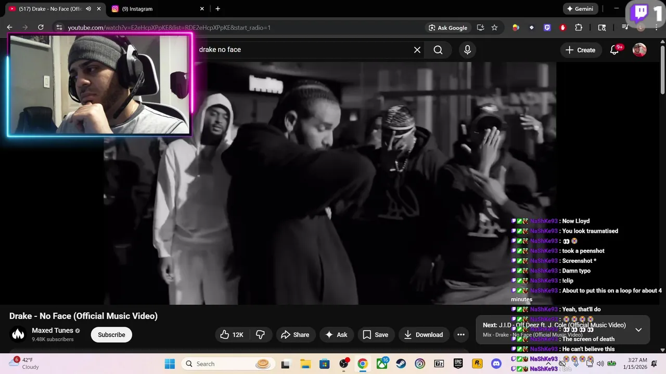Open Task View on taskbar
Image resolution: width=666 pixels, height=374 pixels.
click(285, 364)
